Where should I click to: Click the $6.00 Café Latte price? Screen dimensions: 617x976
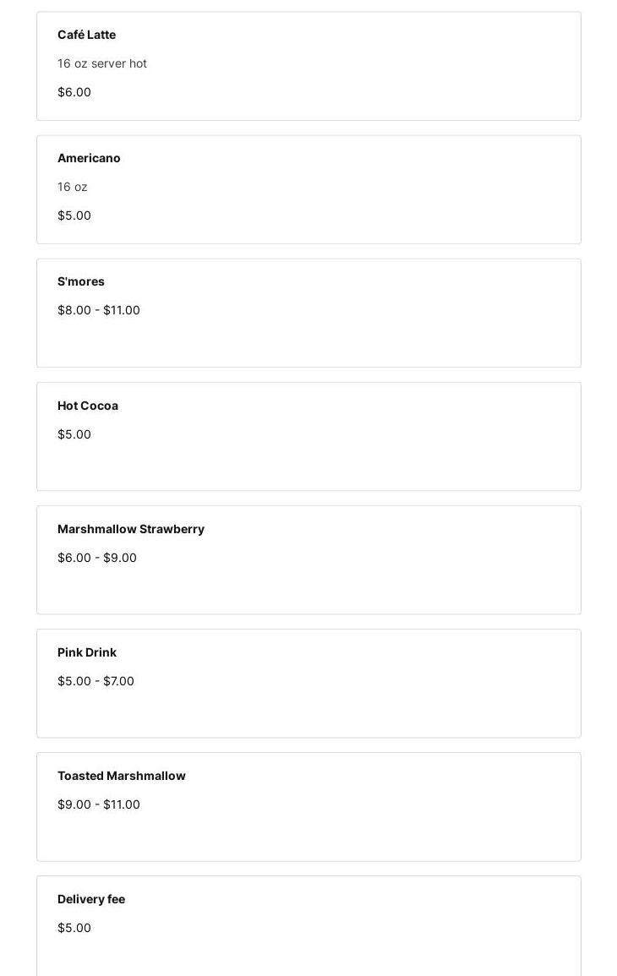click(74, 92)
